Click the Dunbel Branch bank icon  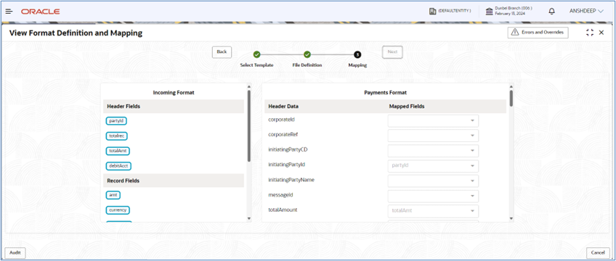[x=490, y=12]
